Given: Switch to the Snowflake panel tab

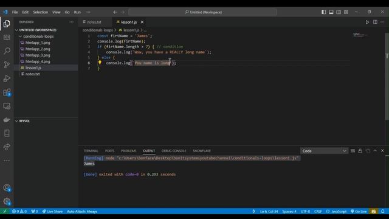Looking at the screenshot, I should point(202,151).
